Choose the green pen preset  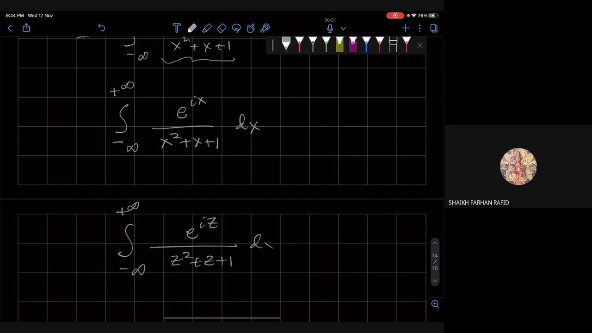[326, 45]
